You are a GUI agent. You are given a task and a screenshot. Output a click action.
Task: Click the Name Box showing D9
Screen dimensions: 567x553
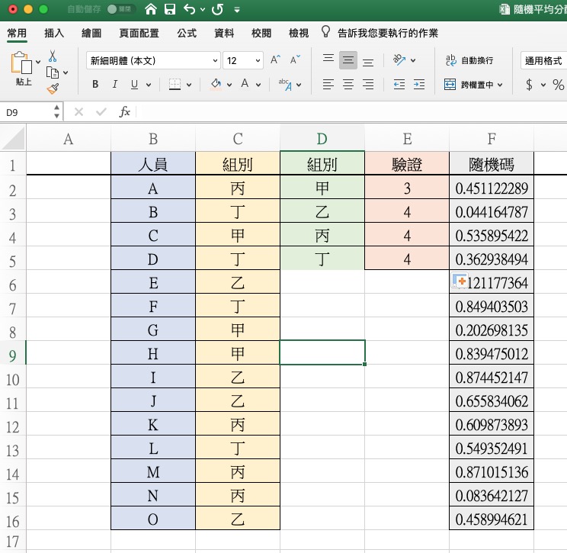tap(27, 112)
